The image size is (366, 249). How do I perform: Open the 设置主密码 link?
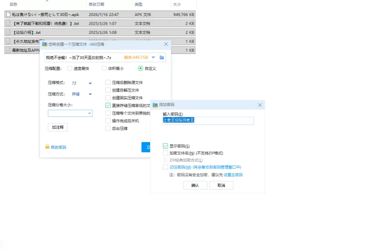tap(233, 175)
